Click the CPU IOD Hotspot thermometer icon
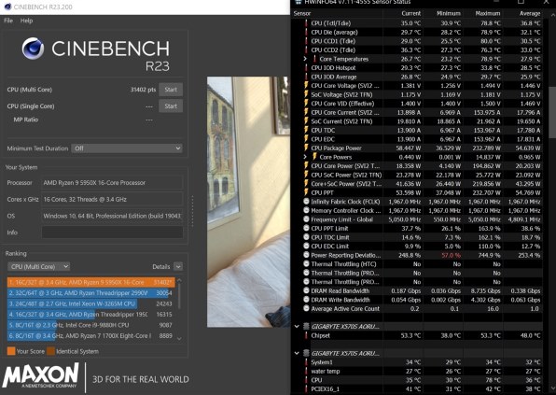Image resolution: width=556 pixels, height=395 pixels. click(306, 67)
